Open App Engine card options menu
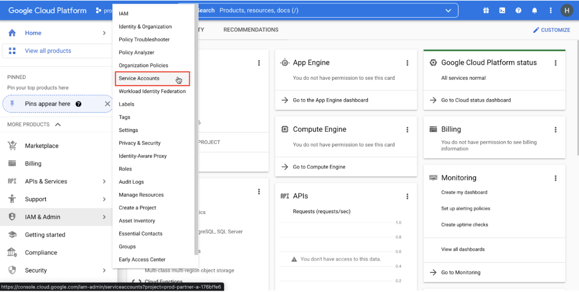 click(407, 63)
